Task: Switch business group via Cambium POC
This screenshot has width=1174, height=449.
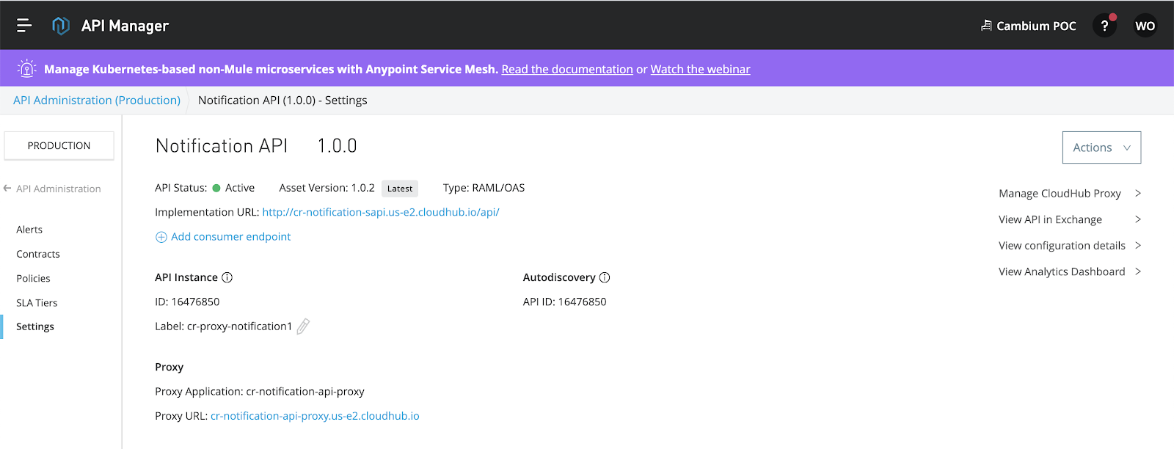Action: click(1029, 26)
